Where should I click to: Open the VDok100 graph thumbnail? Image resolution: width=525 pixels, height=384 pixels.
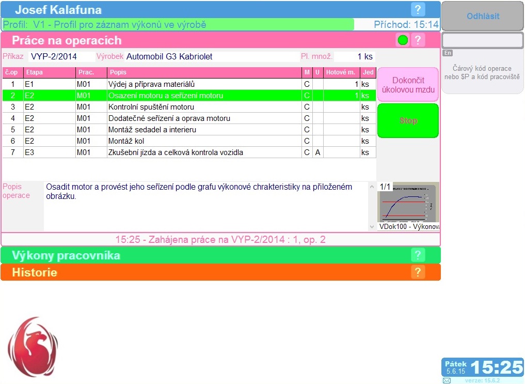(407, 204)
